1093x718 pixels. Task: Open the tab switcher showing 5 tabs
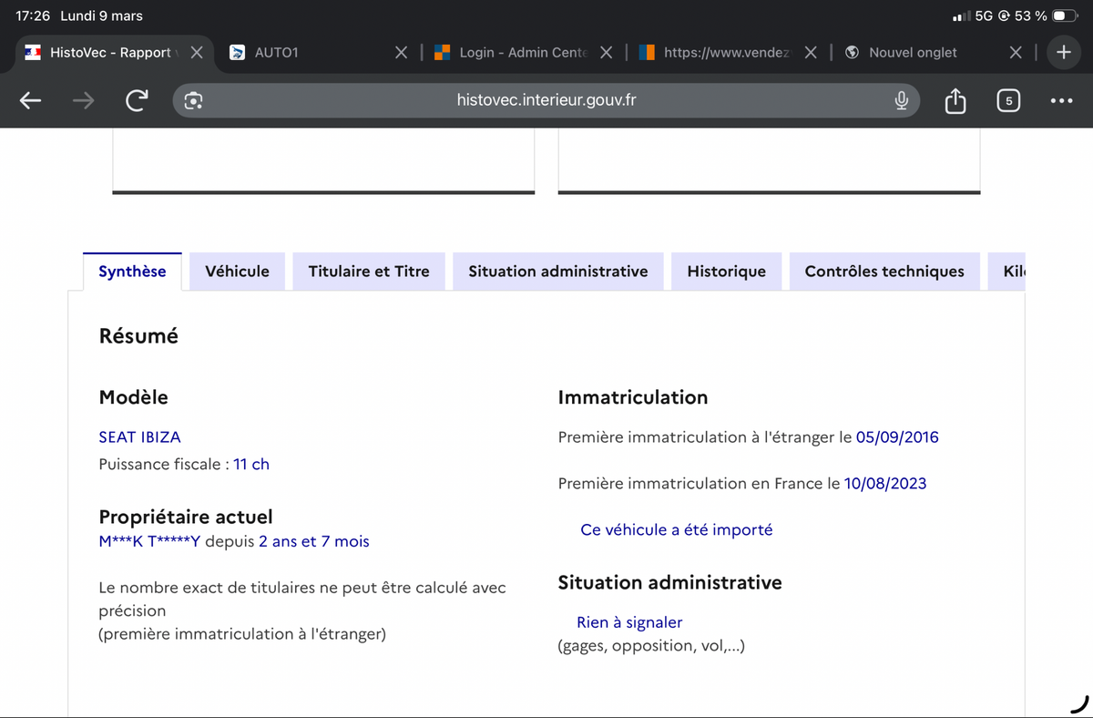(x=1007, y=100)
